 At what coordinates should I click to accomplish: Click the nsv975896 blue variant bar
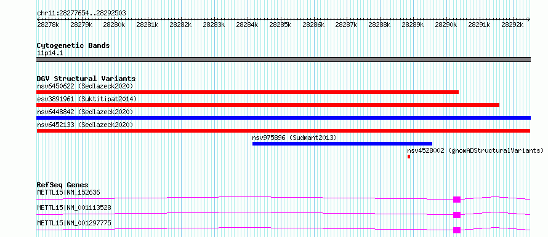[342, 144]
